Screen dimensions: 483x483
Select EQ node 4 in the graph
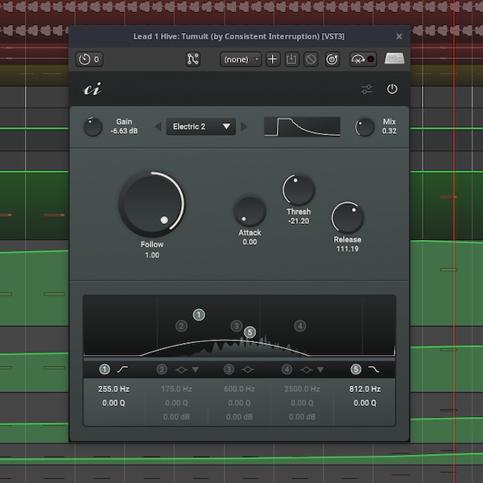[300, 326]
